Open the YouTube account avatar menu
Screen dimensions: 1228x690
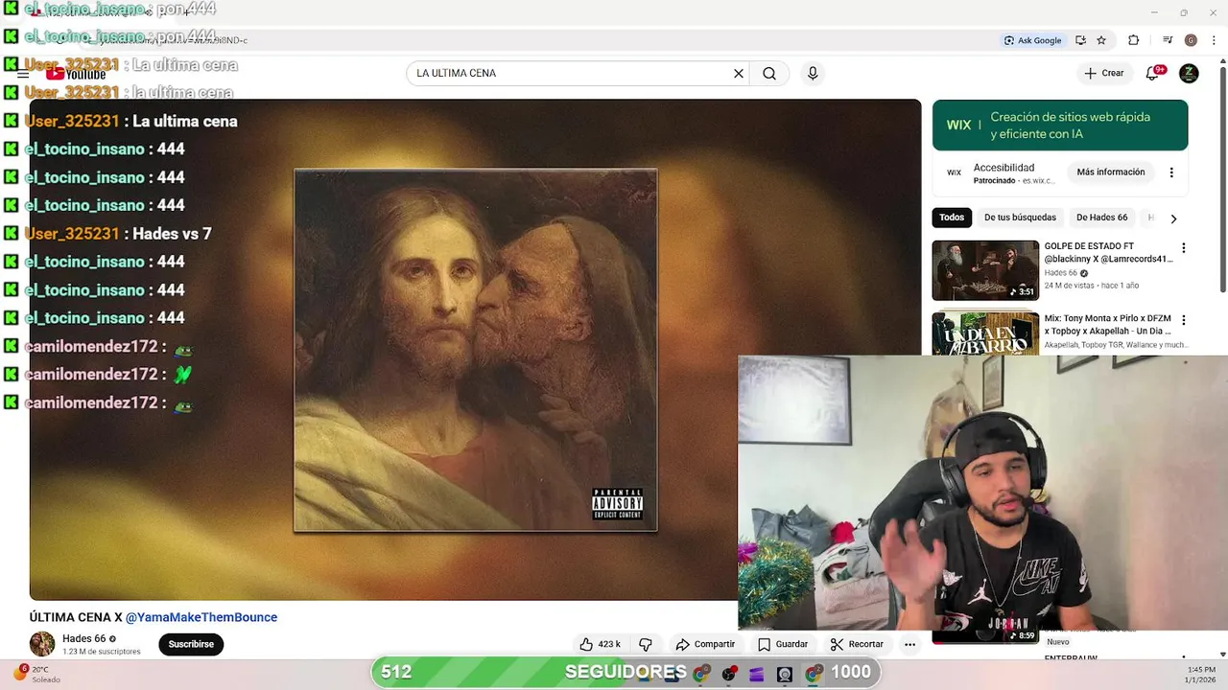coord(1189,74)
